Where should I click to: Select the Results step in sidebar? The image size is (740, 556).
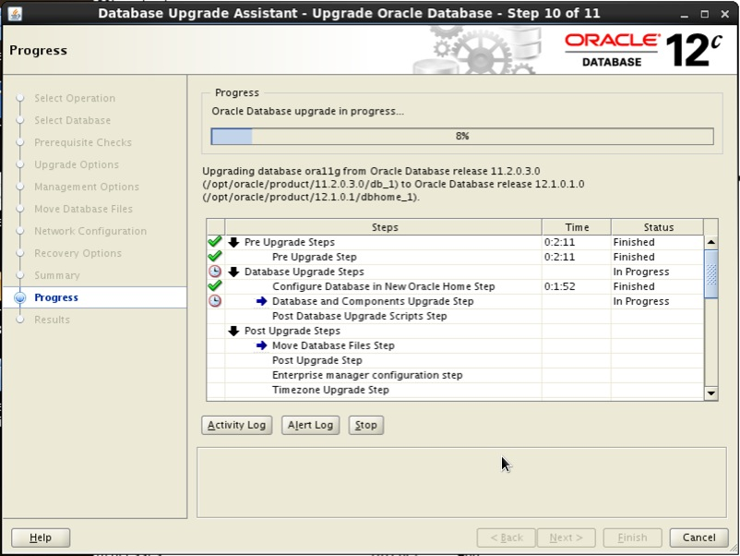coord(52,320)
